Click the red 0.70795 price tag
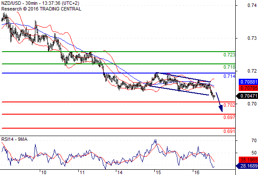This screenshot has width=258, height=175. pos(248,88)
